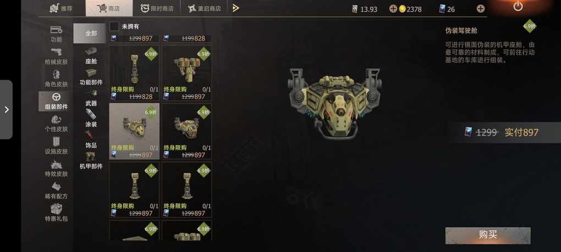
Task: Click the power icon at top right
Action: (x=518, y=6)
